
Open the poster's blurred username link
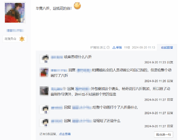(15, 30)
